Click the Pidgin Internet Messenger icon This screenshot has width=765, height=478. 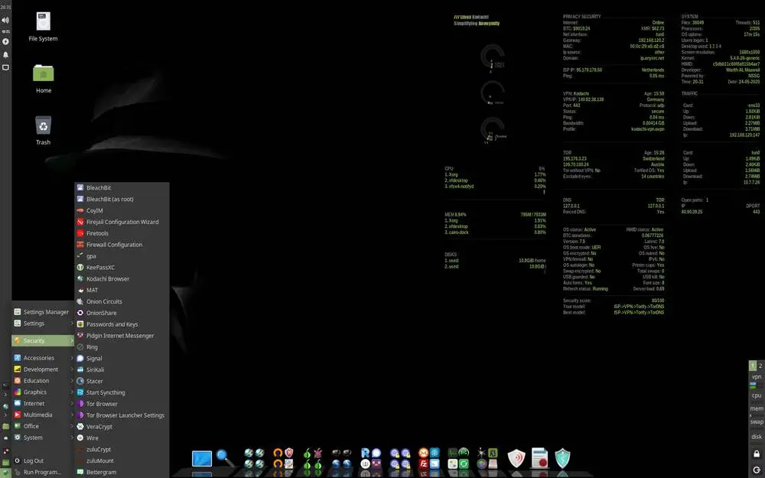pos(80,336)
